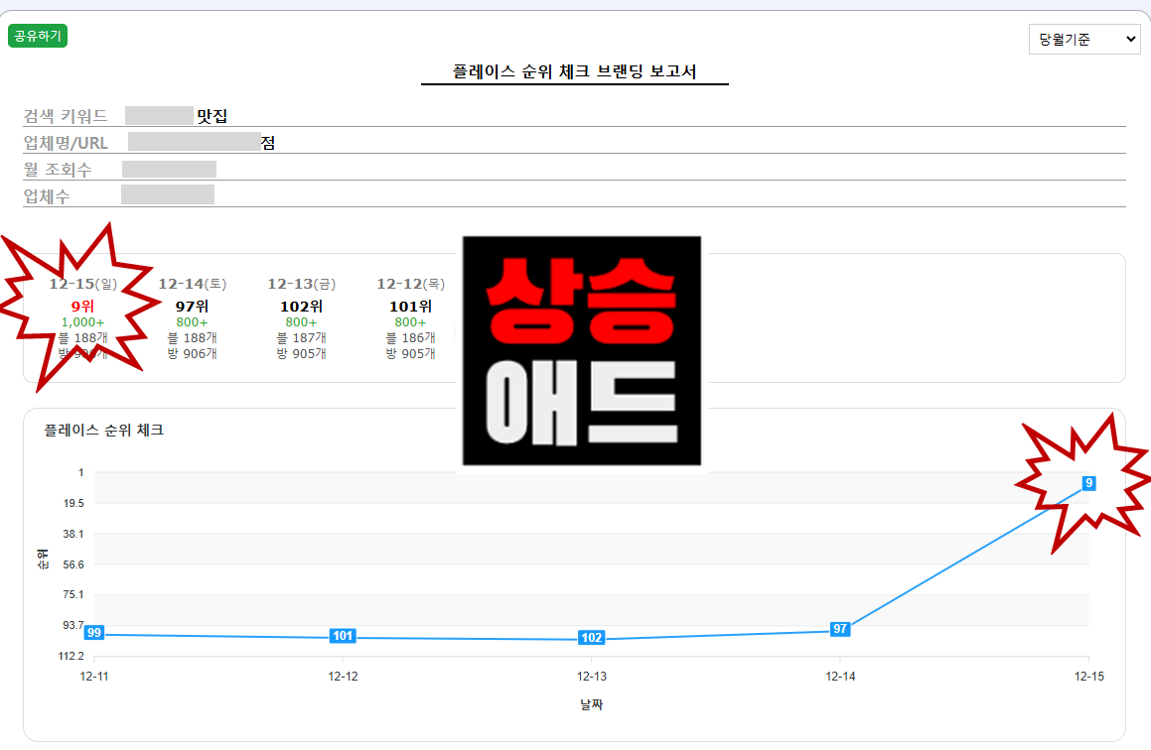Click the 업체수 label
This screenshot has width=1151, height=750.
click(47, 196)
